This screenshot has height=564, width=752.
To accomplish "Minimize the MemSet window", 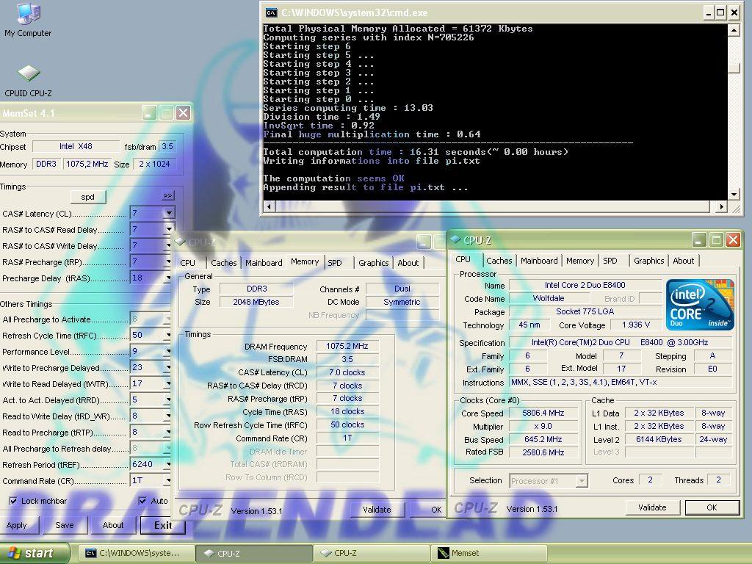I will pyautogui.click(x=149, y=113).
